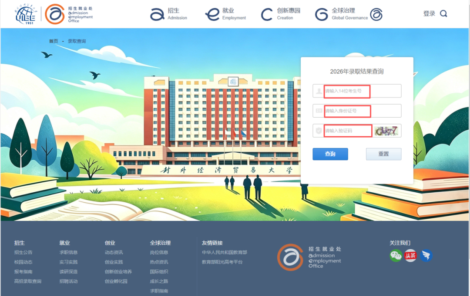Click the orange Admission Employment Office header logo
470x296 pixels.
pyautogui.click(x=69, y=14)
